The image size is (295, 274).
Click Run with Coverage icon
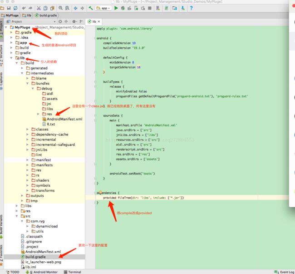tap(129, 8)
